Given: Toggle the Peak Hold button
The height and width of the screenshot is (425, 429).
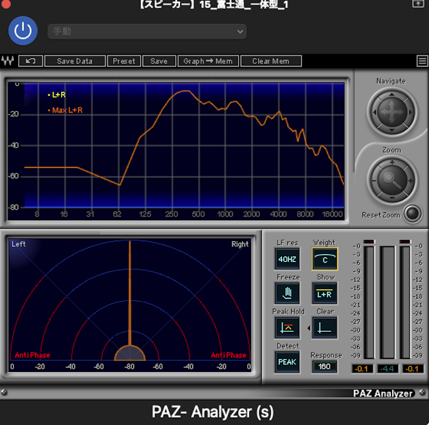Looking at the screenshot, I should pos(287,327).
